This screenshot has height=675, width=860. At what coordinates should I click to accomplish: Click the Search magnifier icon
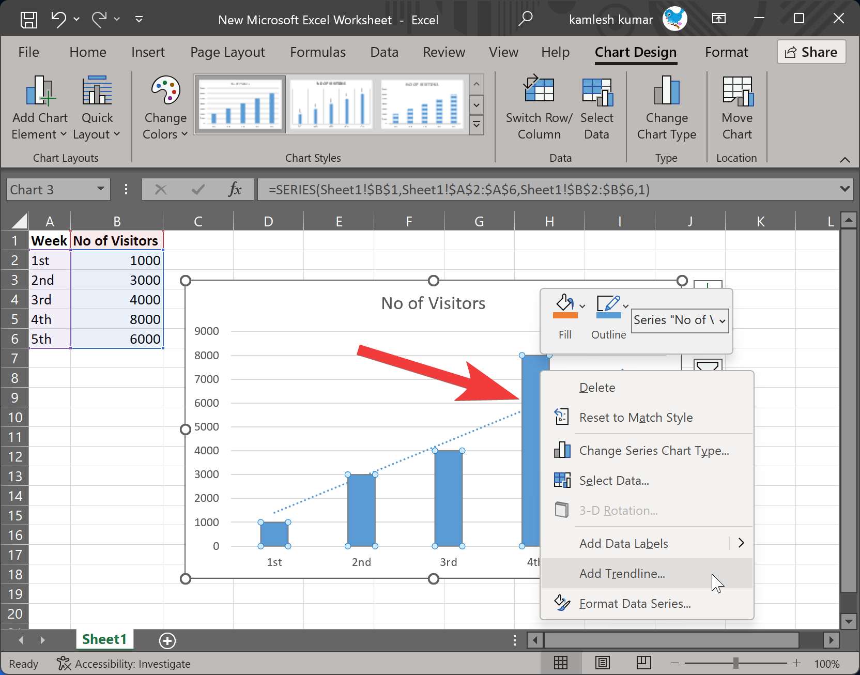tap(526, 19)
